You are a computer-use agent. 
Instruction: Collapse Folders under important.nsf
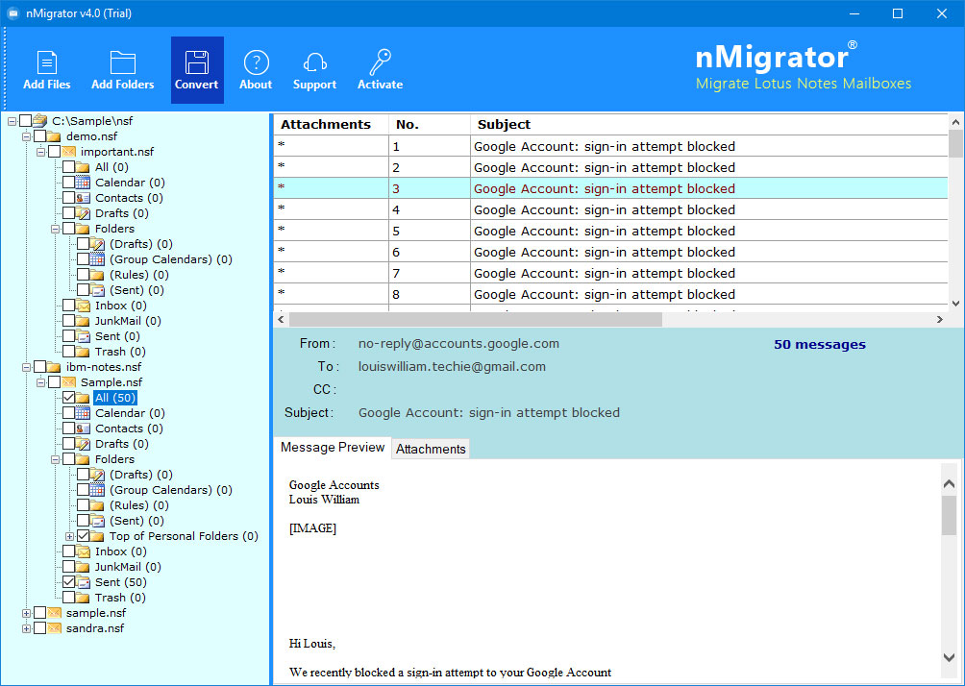pyautogui.click(x=56, y=229)
